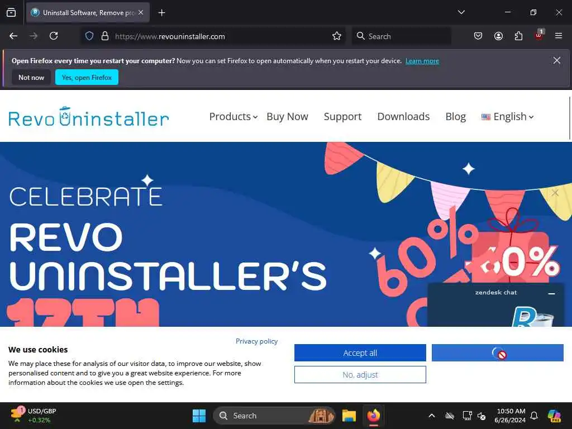Expand the Products menu

click(x=233, y=117)
